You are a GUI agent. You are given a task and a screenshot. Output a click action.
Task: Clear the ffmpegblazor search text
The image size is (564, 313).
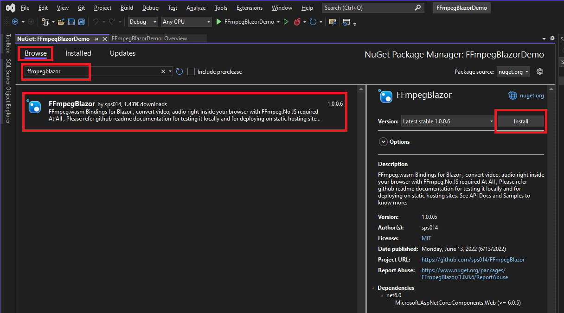click(163, 71)
